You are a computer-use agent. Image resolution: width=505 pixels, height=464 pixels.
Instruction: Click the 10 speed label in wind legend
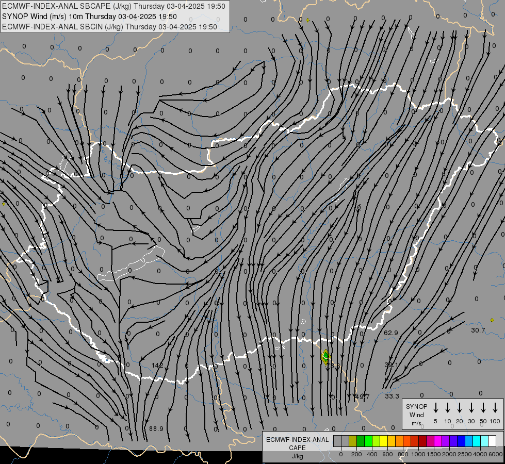tap(448, 421)
